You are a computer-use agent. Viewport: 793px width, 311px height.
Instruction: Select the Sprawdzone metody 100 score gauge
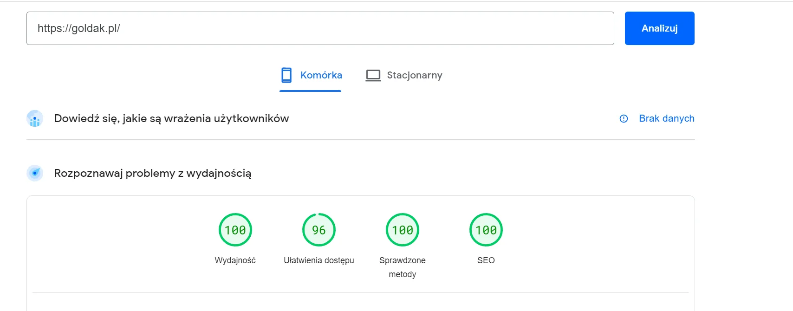[x=403, y=230]
